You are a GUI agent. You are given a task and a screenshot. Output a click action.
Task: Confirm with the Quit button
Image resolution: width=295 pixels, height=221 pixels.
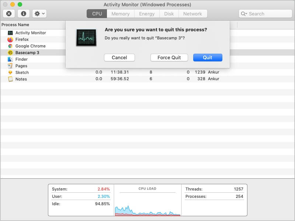208,57
